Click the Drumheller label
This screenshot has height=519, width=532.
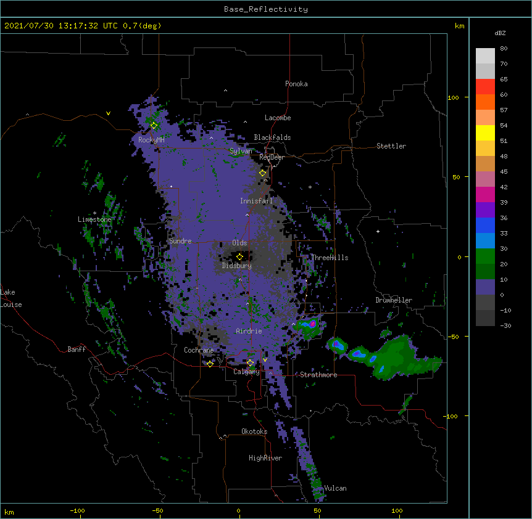click(x=394, y=300)
